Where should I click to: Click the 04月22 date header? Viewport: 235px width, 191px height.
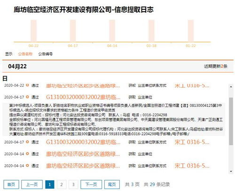[x=17, y=66]
